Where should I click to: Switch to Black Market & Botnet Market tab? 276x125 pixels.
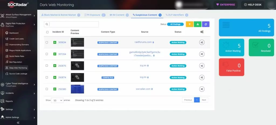[x=61, y=15]
